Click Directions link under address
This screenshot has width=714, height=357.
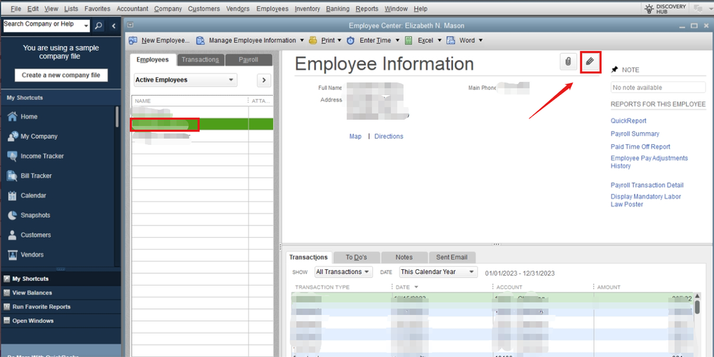[x=389, y=136]
